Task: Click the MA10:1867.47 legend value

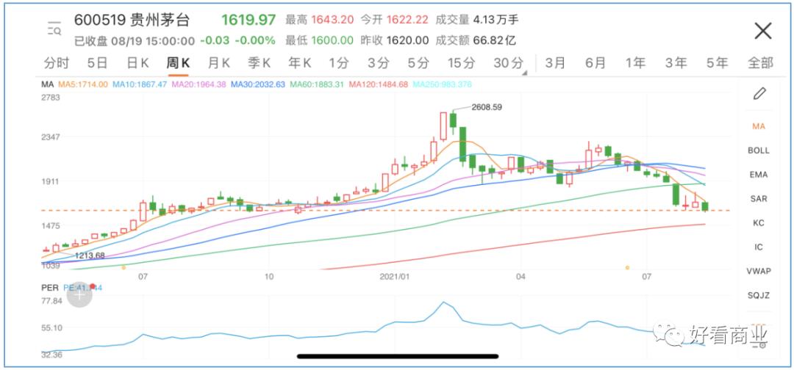Action: click(x=139, y=84)
